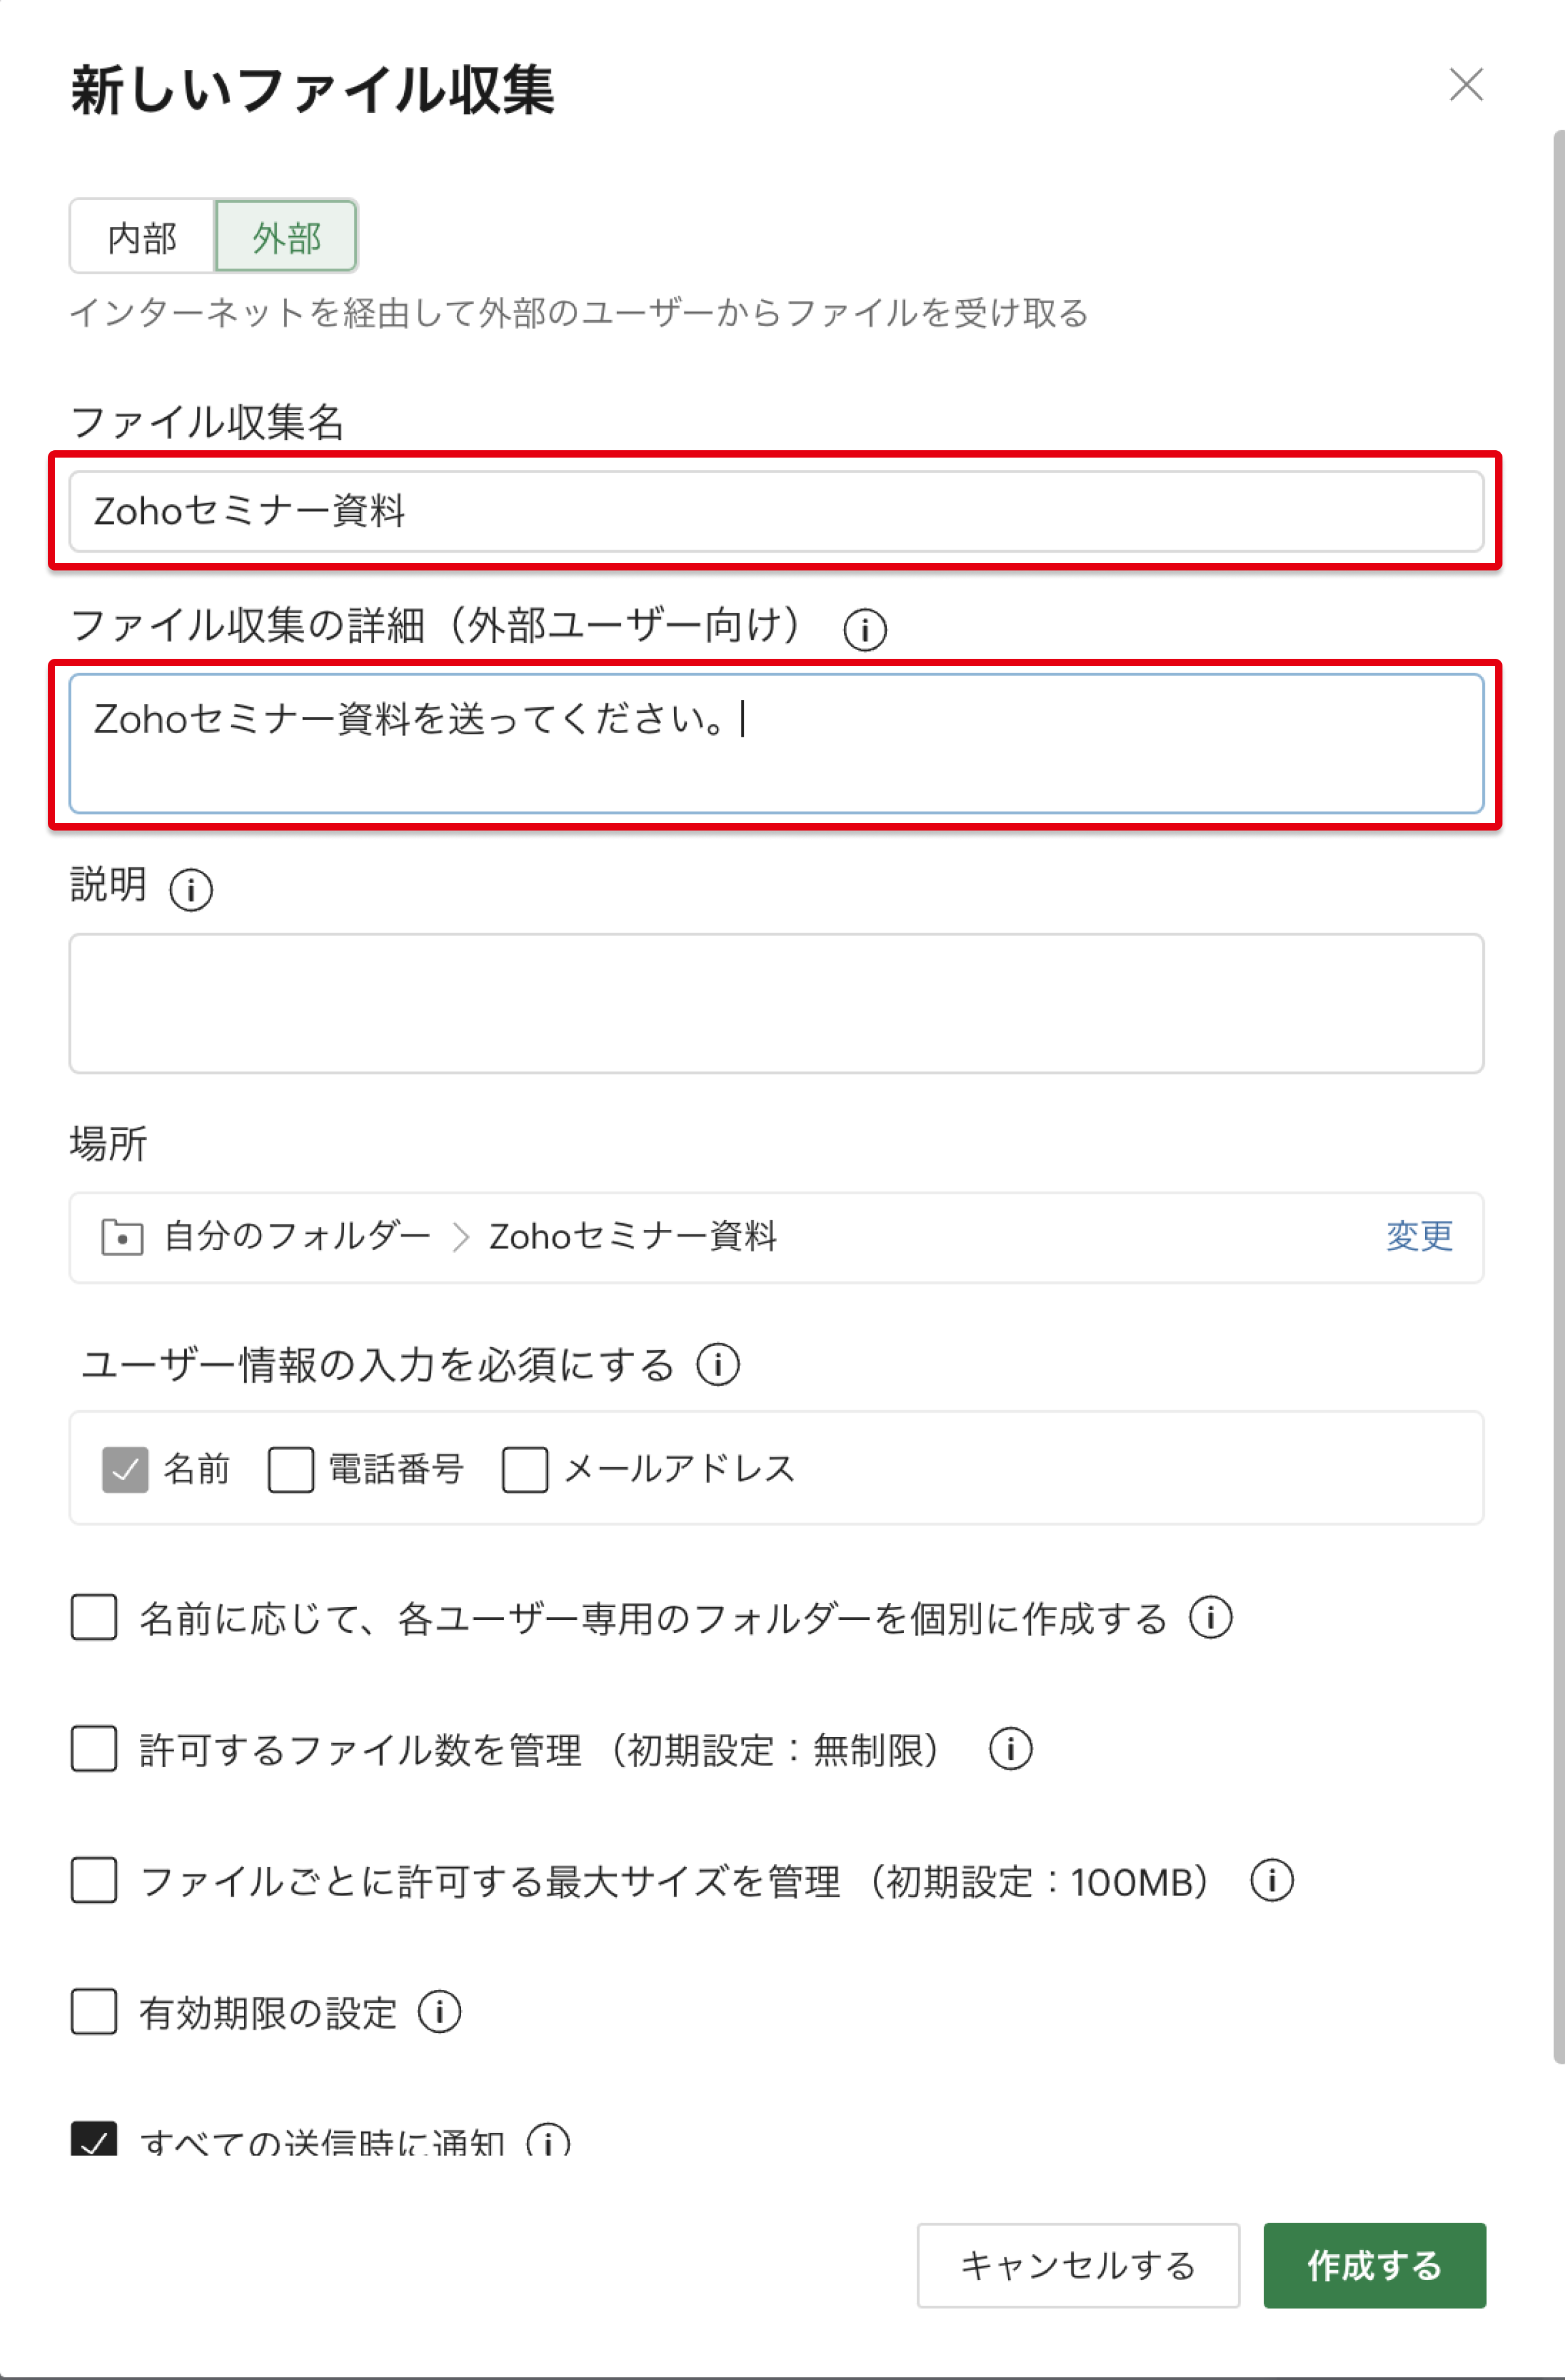
Task: Click the ファイル収集名 input field
Action: 776,511
